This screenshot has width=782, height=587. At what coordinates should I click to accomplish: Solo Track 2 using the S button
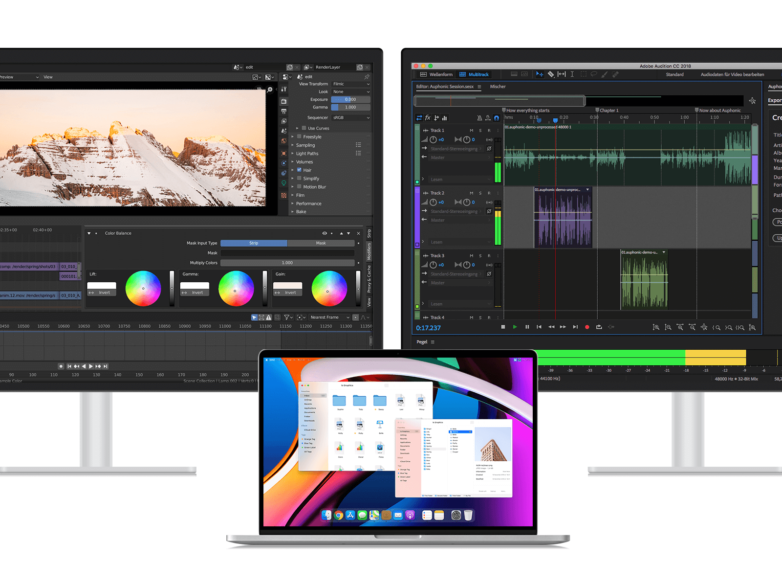tap(480, 193)
